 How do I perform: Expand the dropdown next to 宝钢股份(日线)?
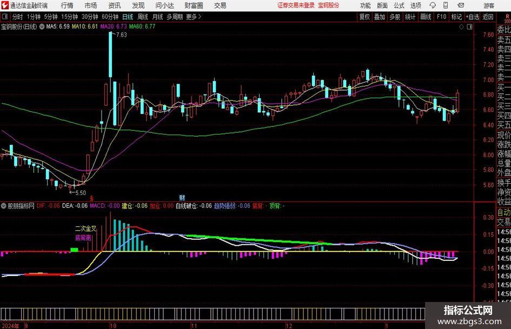click(x=42, y=26)
